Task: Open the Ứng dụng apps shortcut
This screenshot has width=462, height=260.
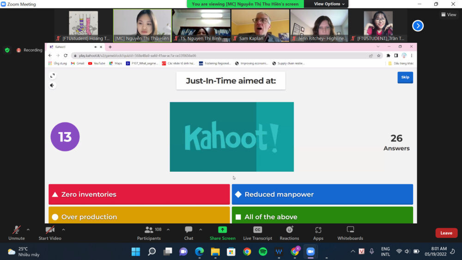Action: coord(58,63)
